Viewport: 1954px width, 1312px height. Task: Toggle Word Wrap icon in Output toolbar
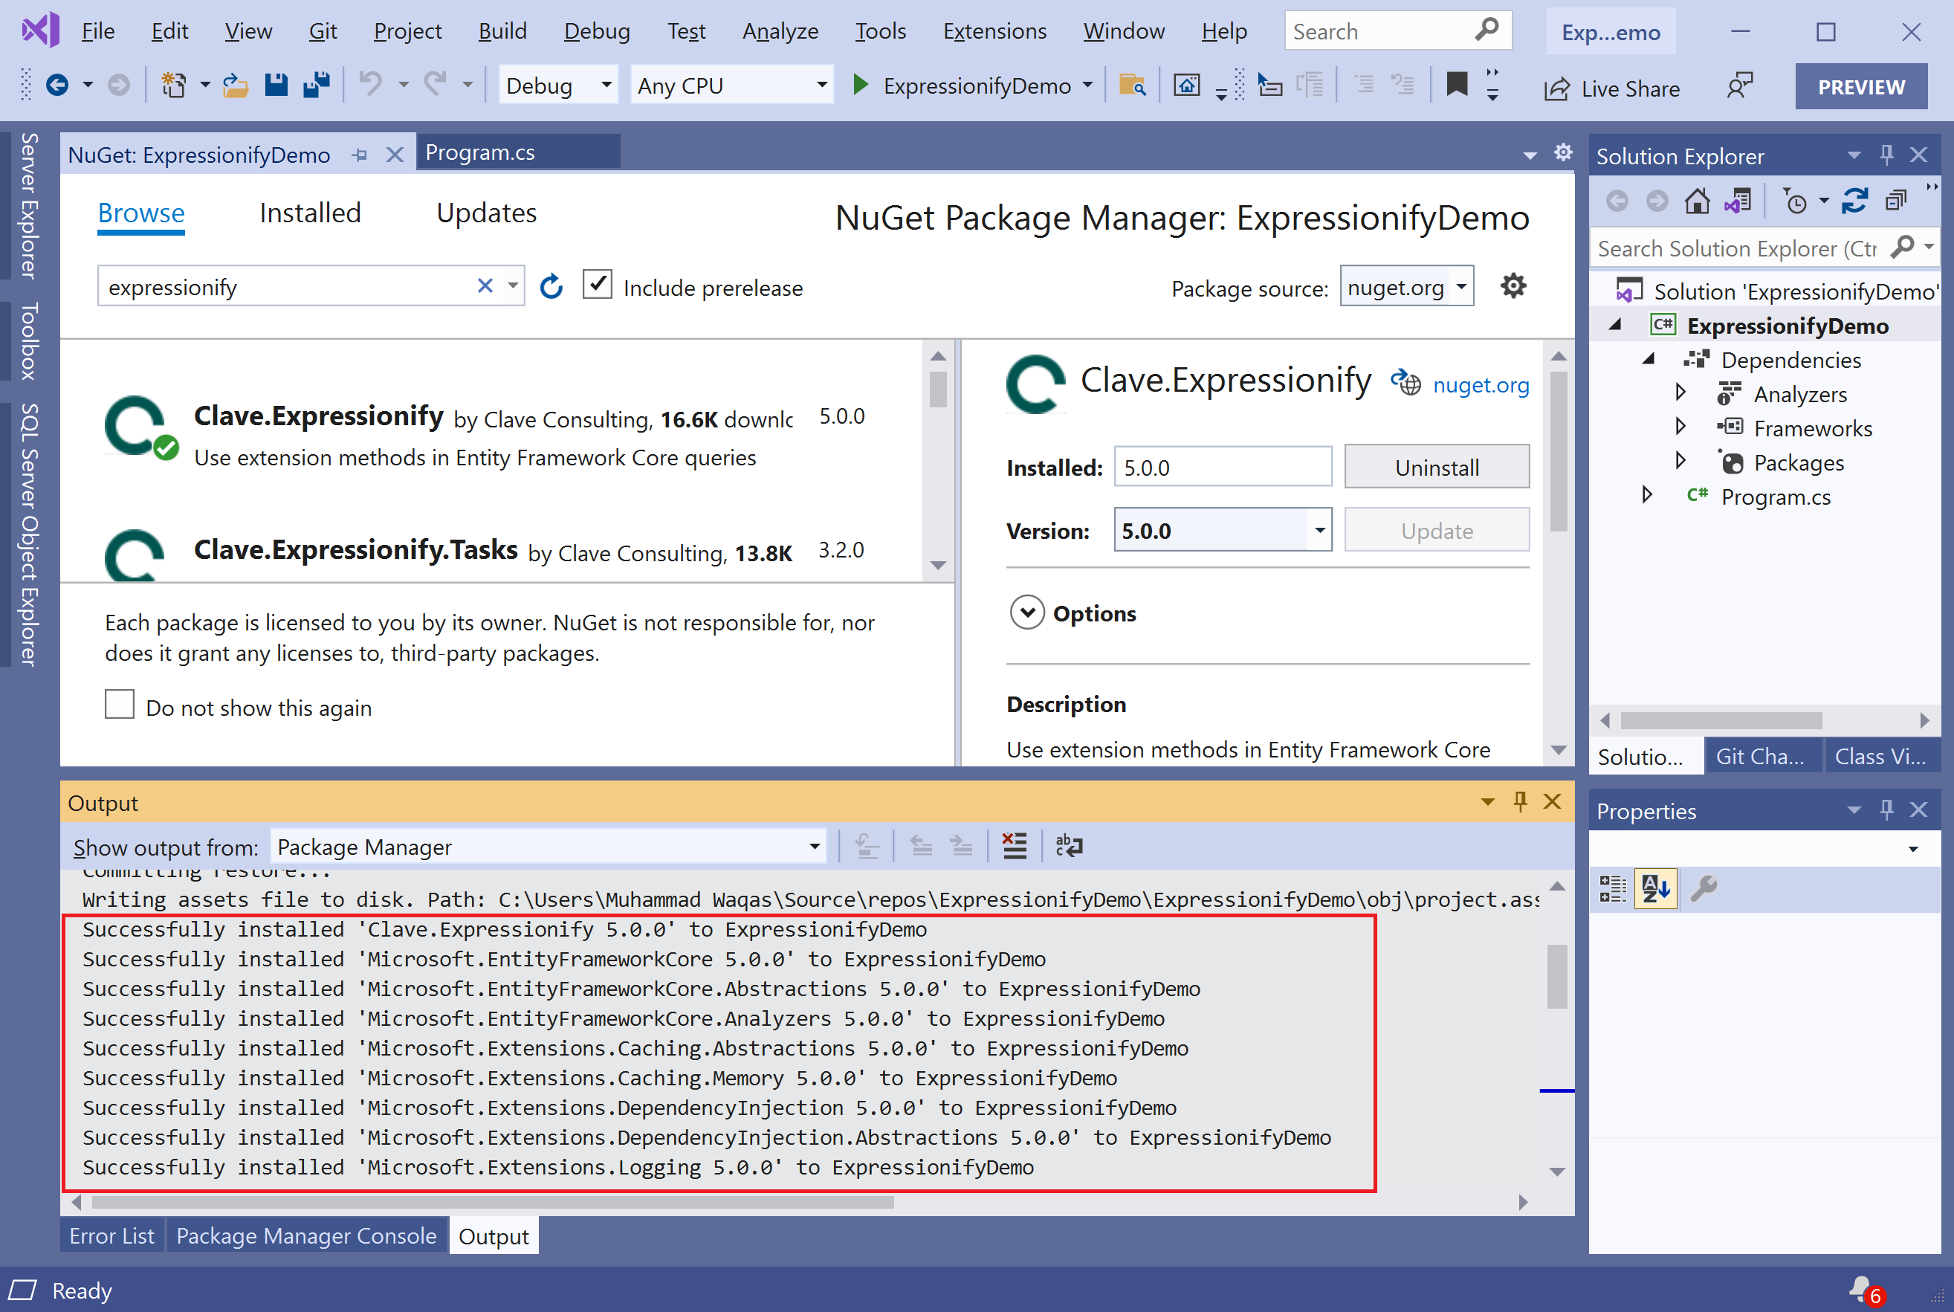[1068, 846]
